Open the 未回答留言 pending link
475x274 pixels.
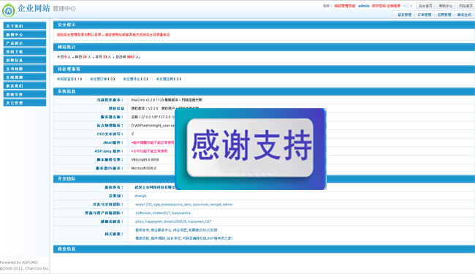69,79
